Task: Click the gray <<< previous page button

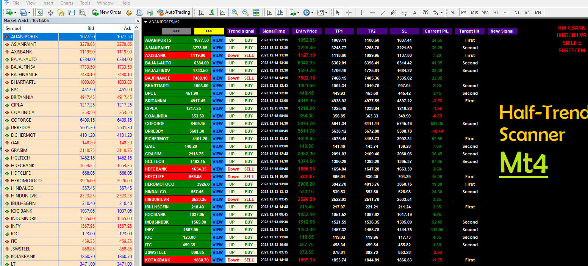Action: tap(177, 31)
